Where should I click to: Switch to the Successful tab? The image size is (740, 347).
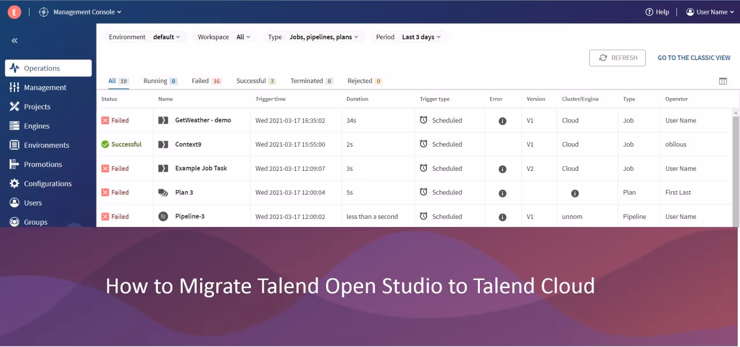tap(256, 81)
